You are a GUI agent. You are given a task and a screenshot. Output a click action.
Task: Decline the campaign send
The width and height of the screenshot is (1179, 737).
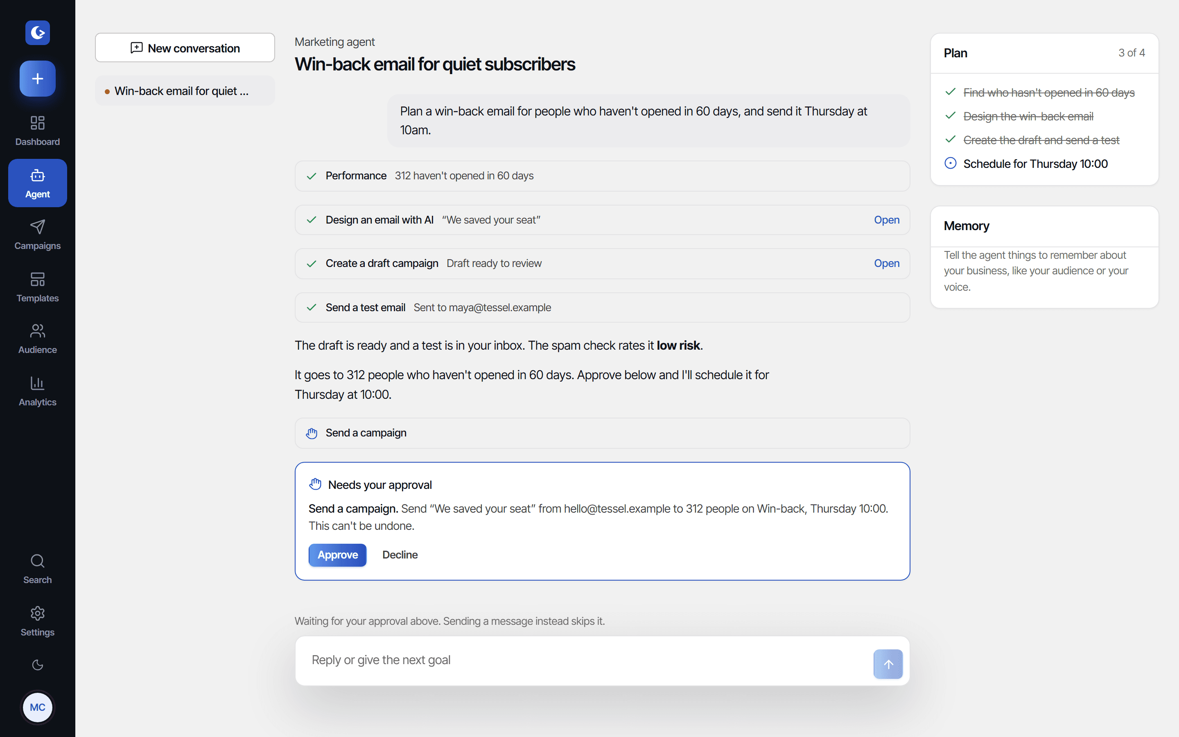[400, 555]
